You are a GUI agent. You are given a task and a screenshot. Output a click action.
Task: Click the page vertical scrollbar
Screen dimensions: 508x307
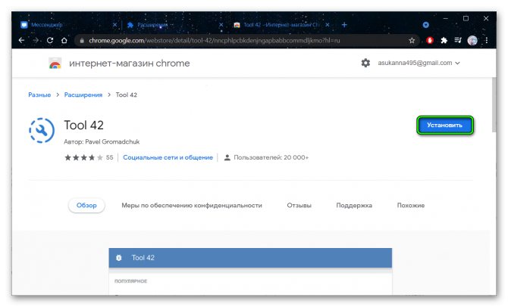pyautogui.click(x=494, y=104)
